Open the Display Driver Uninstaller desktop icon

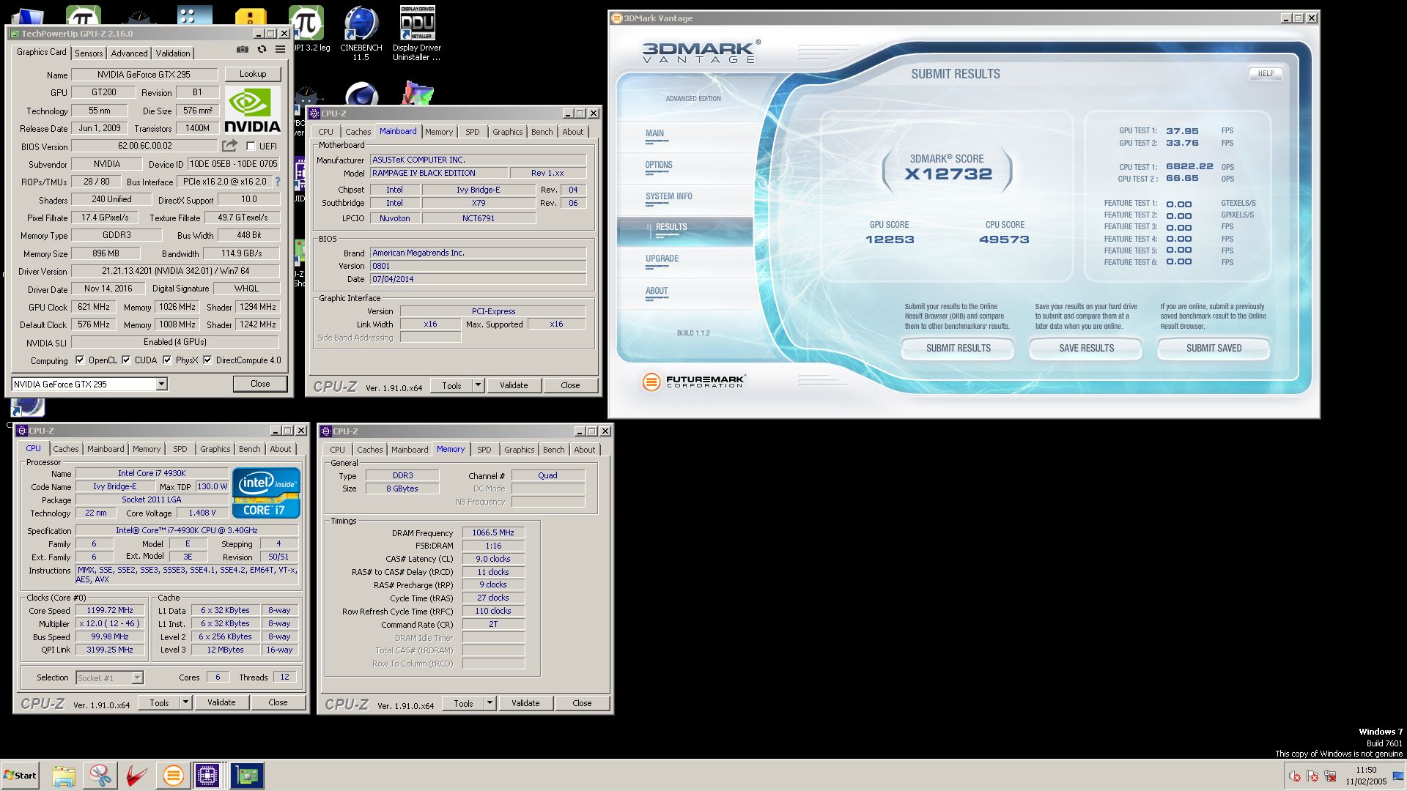tap(417, 34)
